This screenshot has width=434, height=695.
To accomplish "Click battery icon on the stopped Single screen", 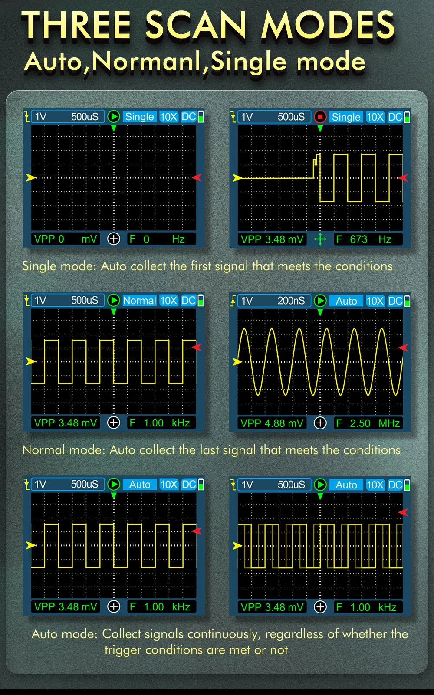I will [x=407, y=117].
